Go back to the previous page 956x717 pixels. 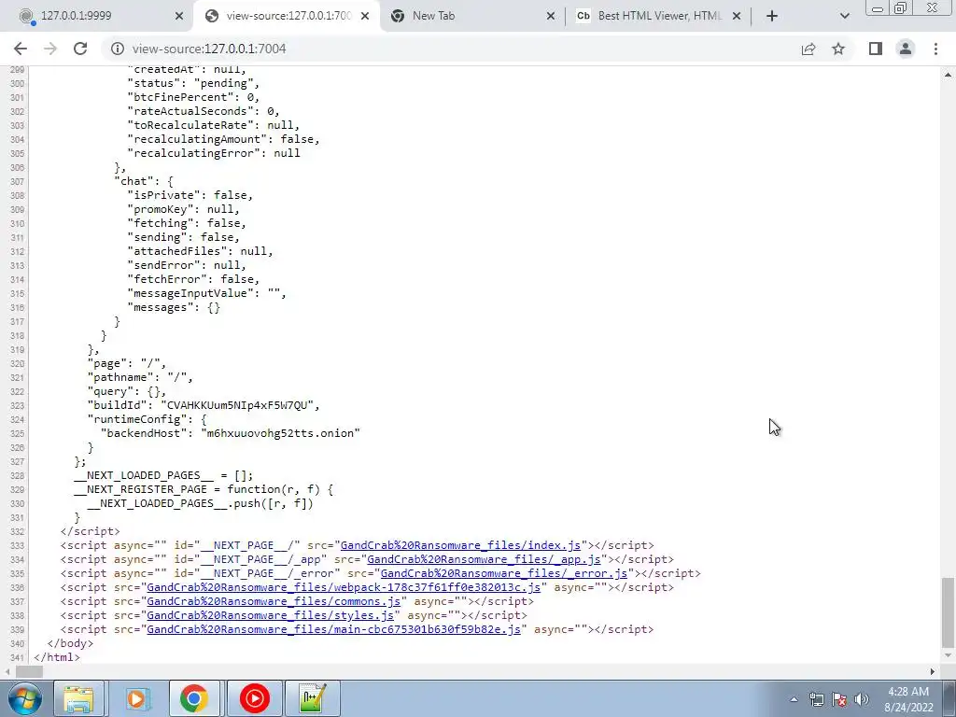(21, 49)
